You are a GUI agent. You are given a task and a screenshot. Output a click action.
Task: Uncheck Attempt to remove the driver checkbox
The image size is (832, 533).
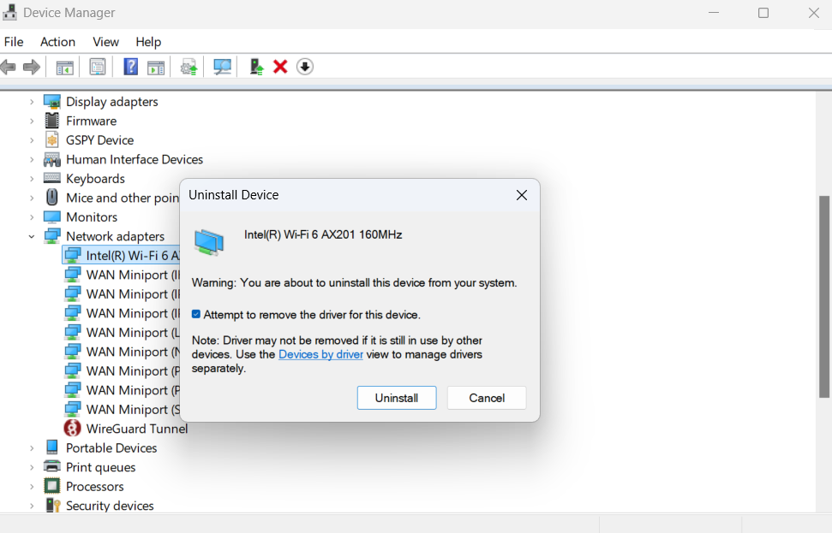[x=196, y=314]
